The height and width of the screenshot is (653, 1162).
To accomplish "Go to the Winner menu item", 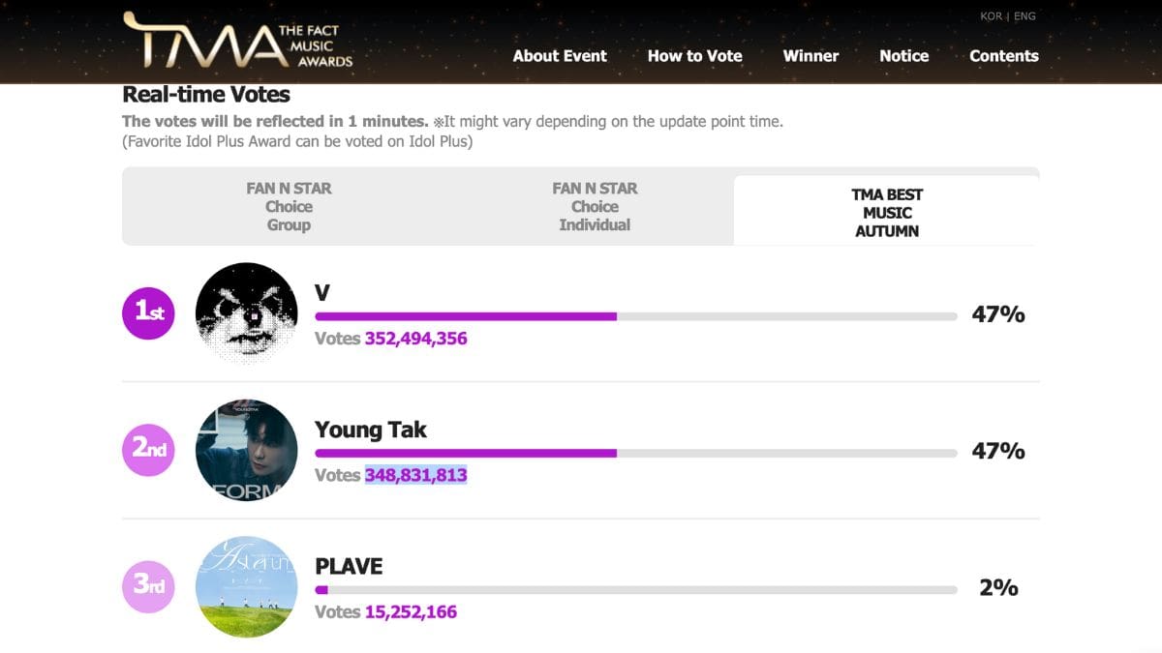I will pos(810,56).
